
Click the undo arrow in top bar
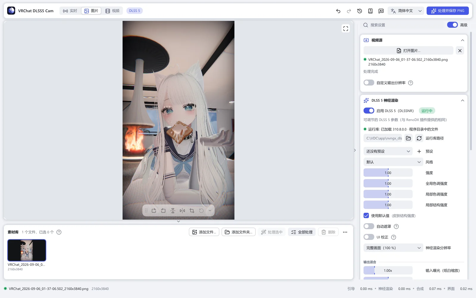[338, 11]
